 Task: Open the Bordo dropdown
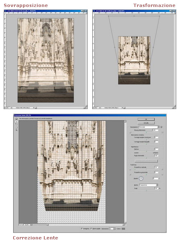(148, 185)
